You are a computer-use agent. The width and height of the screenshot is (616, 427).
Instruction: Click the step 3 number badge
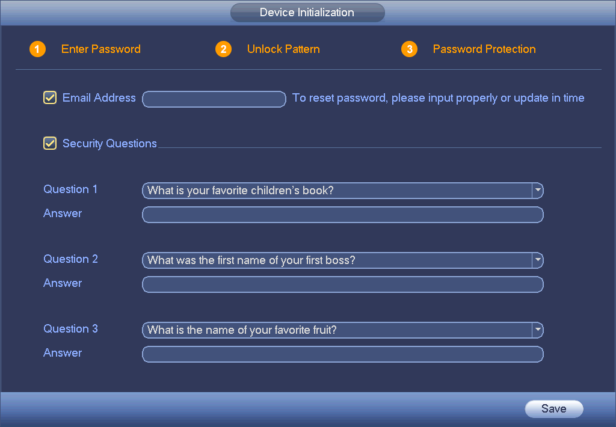pyautogui.click(x=409, y=49)
